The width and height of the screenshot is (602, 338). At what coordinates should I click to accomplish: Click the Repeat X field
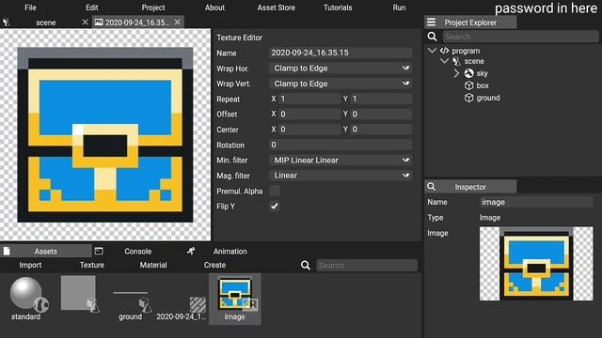(309, 99)
